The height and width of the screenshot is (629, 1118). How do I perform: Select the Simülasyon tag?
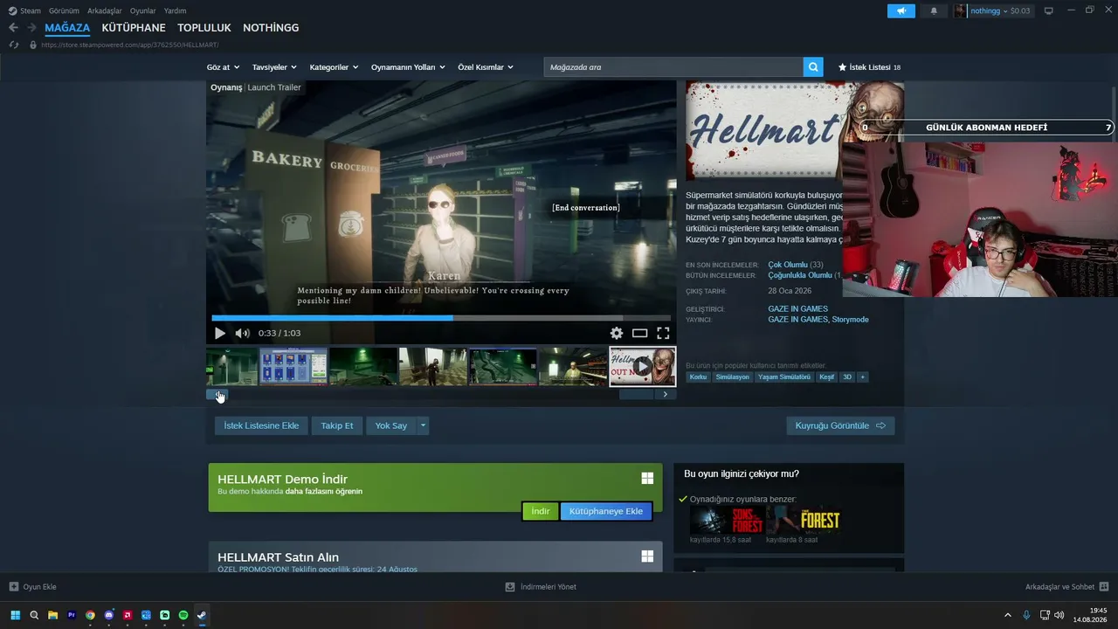coord(733,377)
